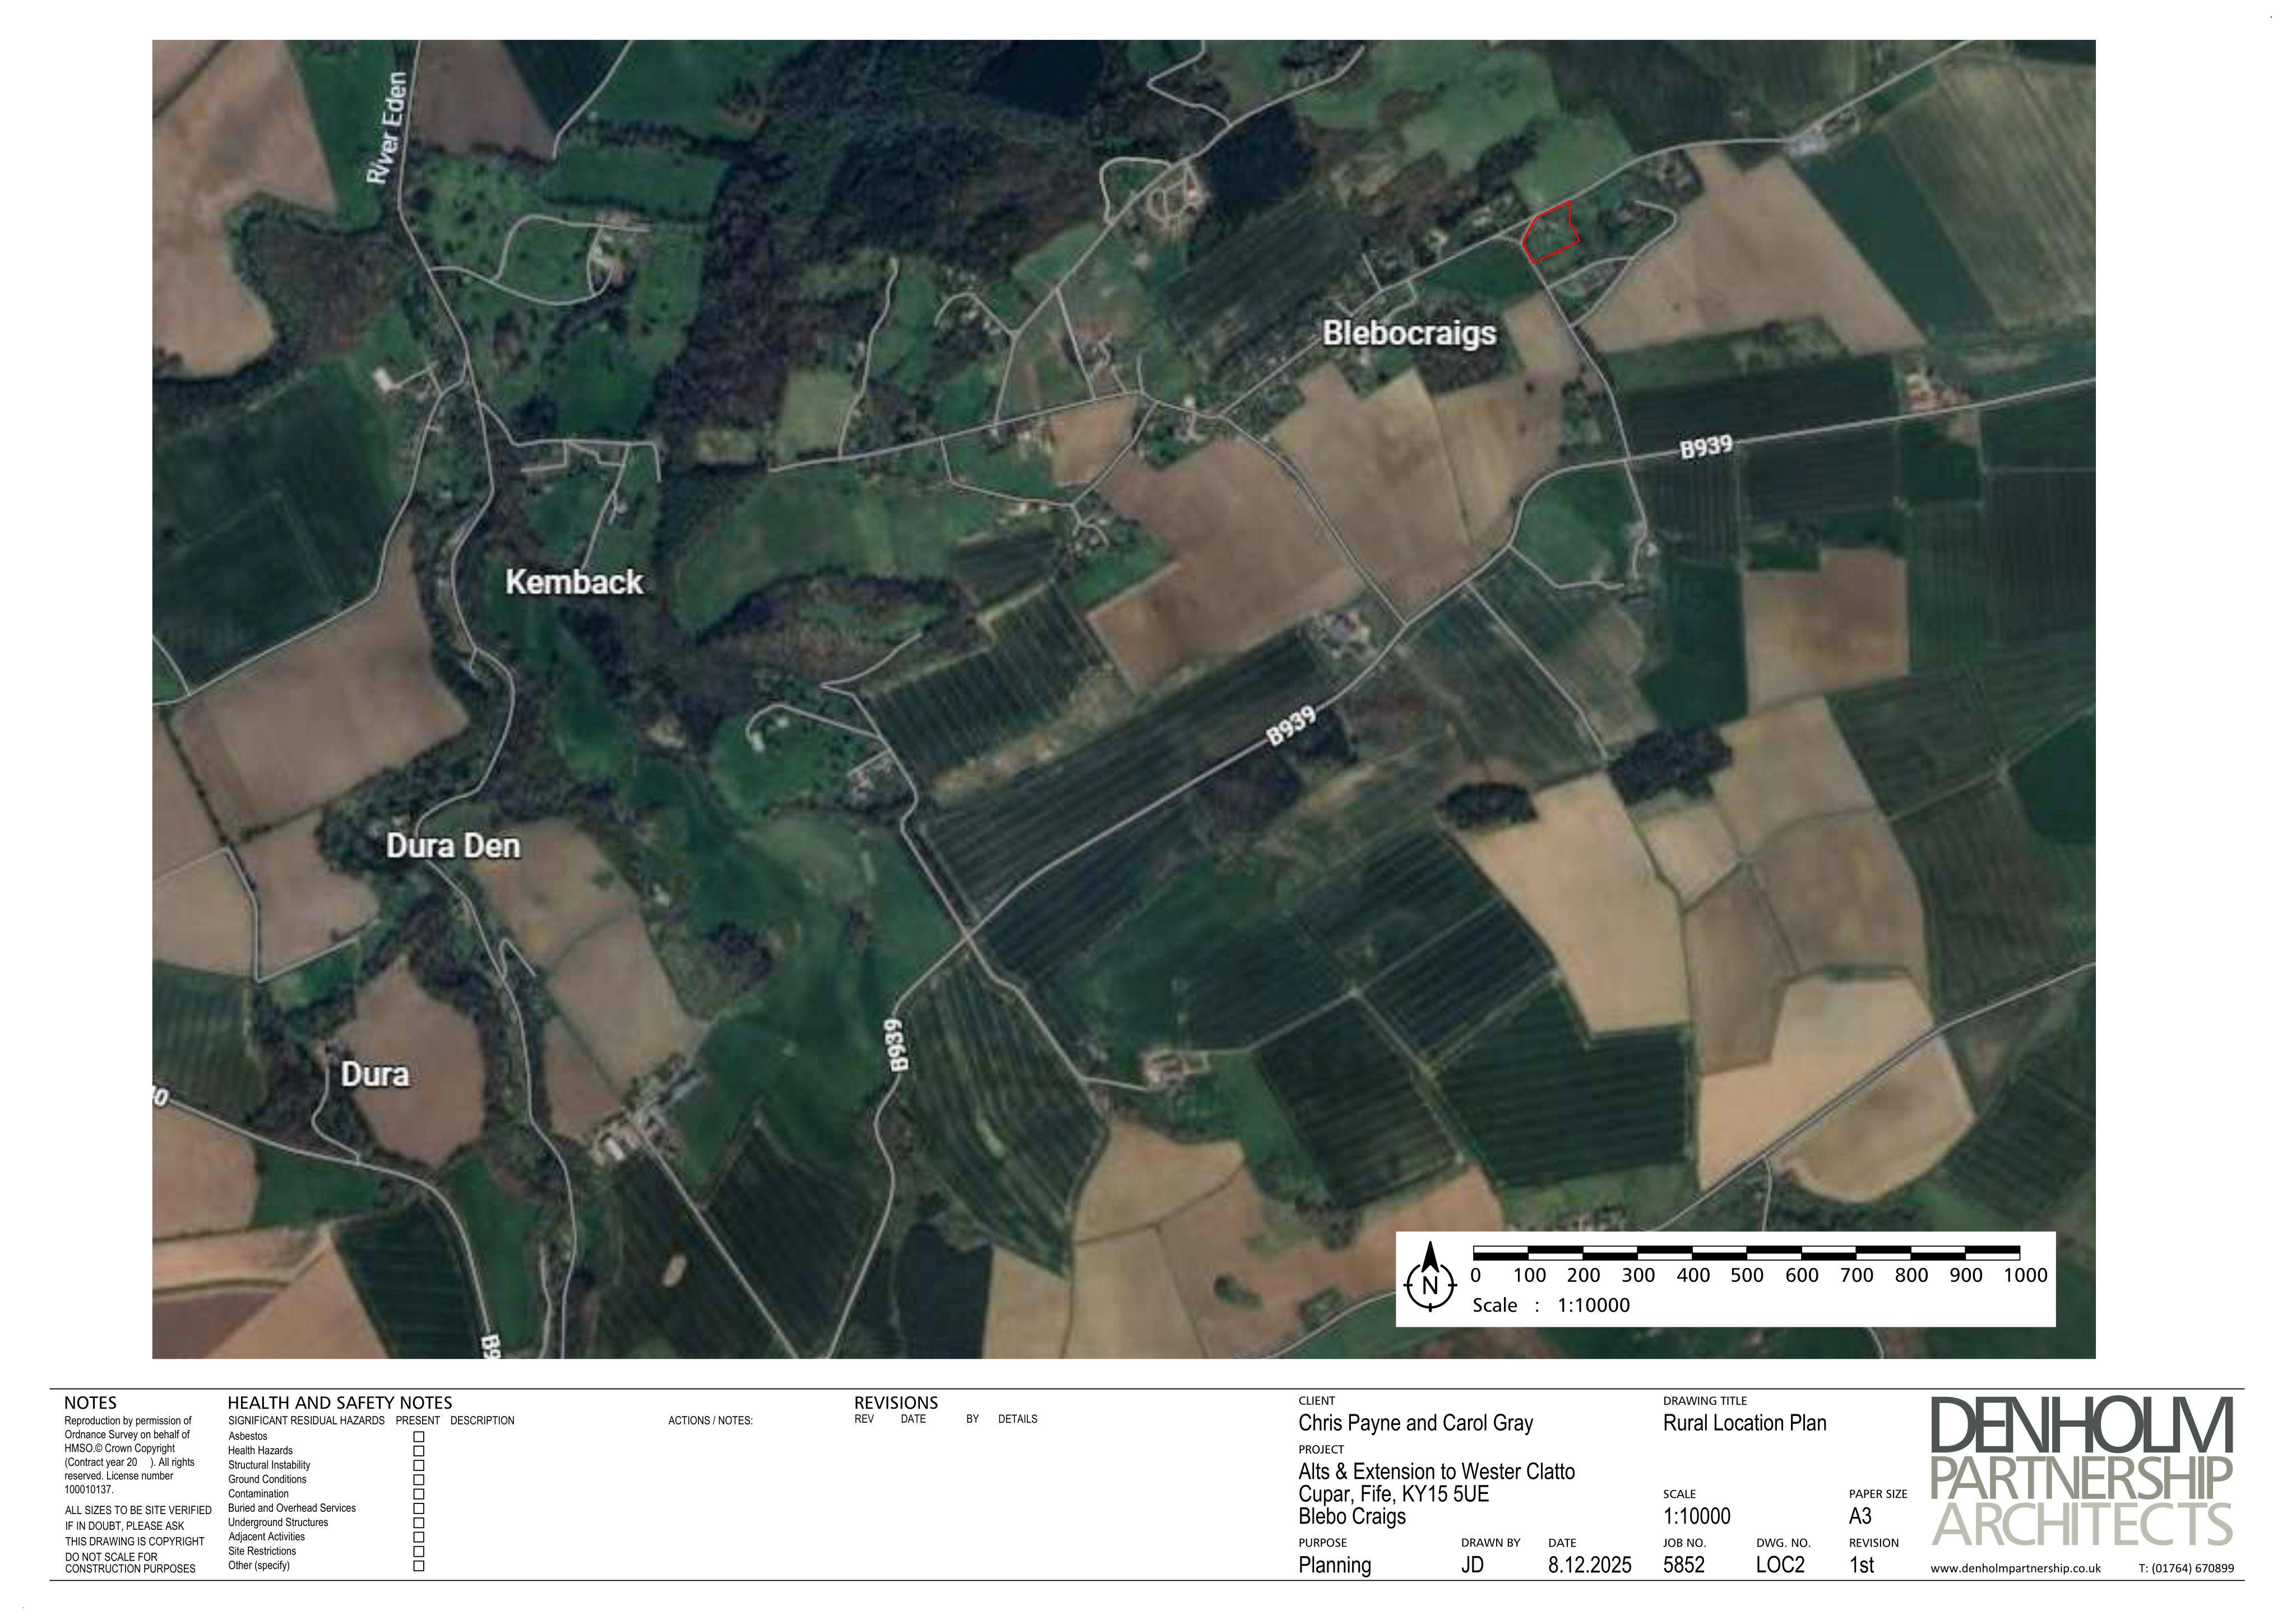This screenshot has height=1624, width=2296.
Task: Click 'DO NOT SCALE FOR CONSTRUCTION PURPOSES' note
Action: 130,1563
